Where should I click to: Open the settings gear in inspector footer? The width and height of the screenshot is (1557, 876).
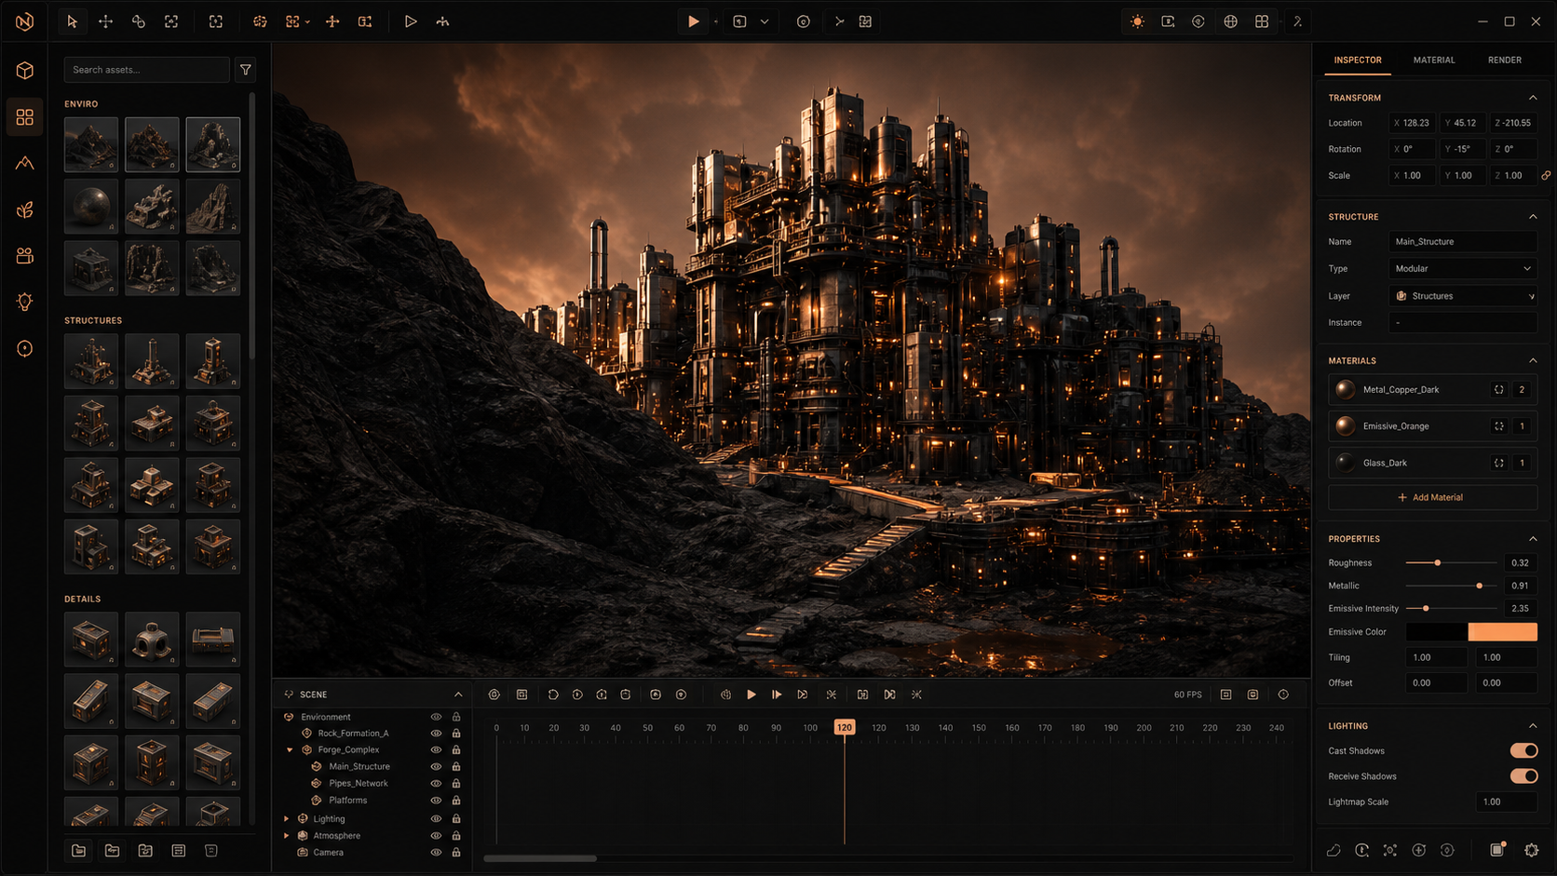click(1531, 850)
